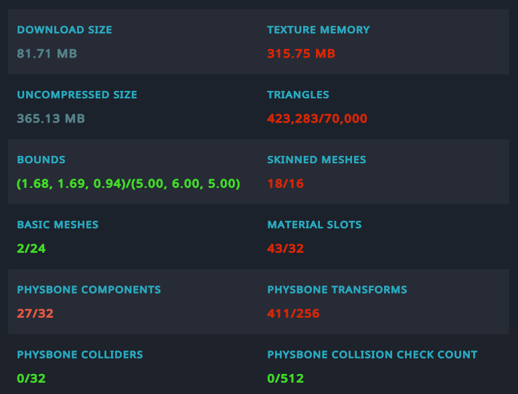Click the MATERIAL SLOTS label
The image size is (518, 394).
coord(314,225)
